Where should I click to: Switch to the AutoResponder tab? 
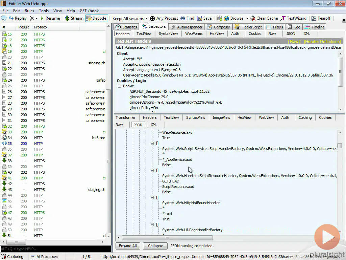point(187,27)
